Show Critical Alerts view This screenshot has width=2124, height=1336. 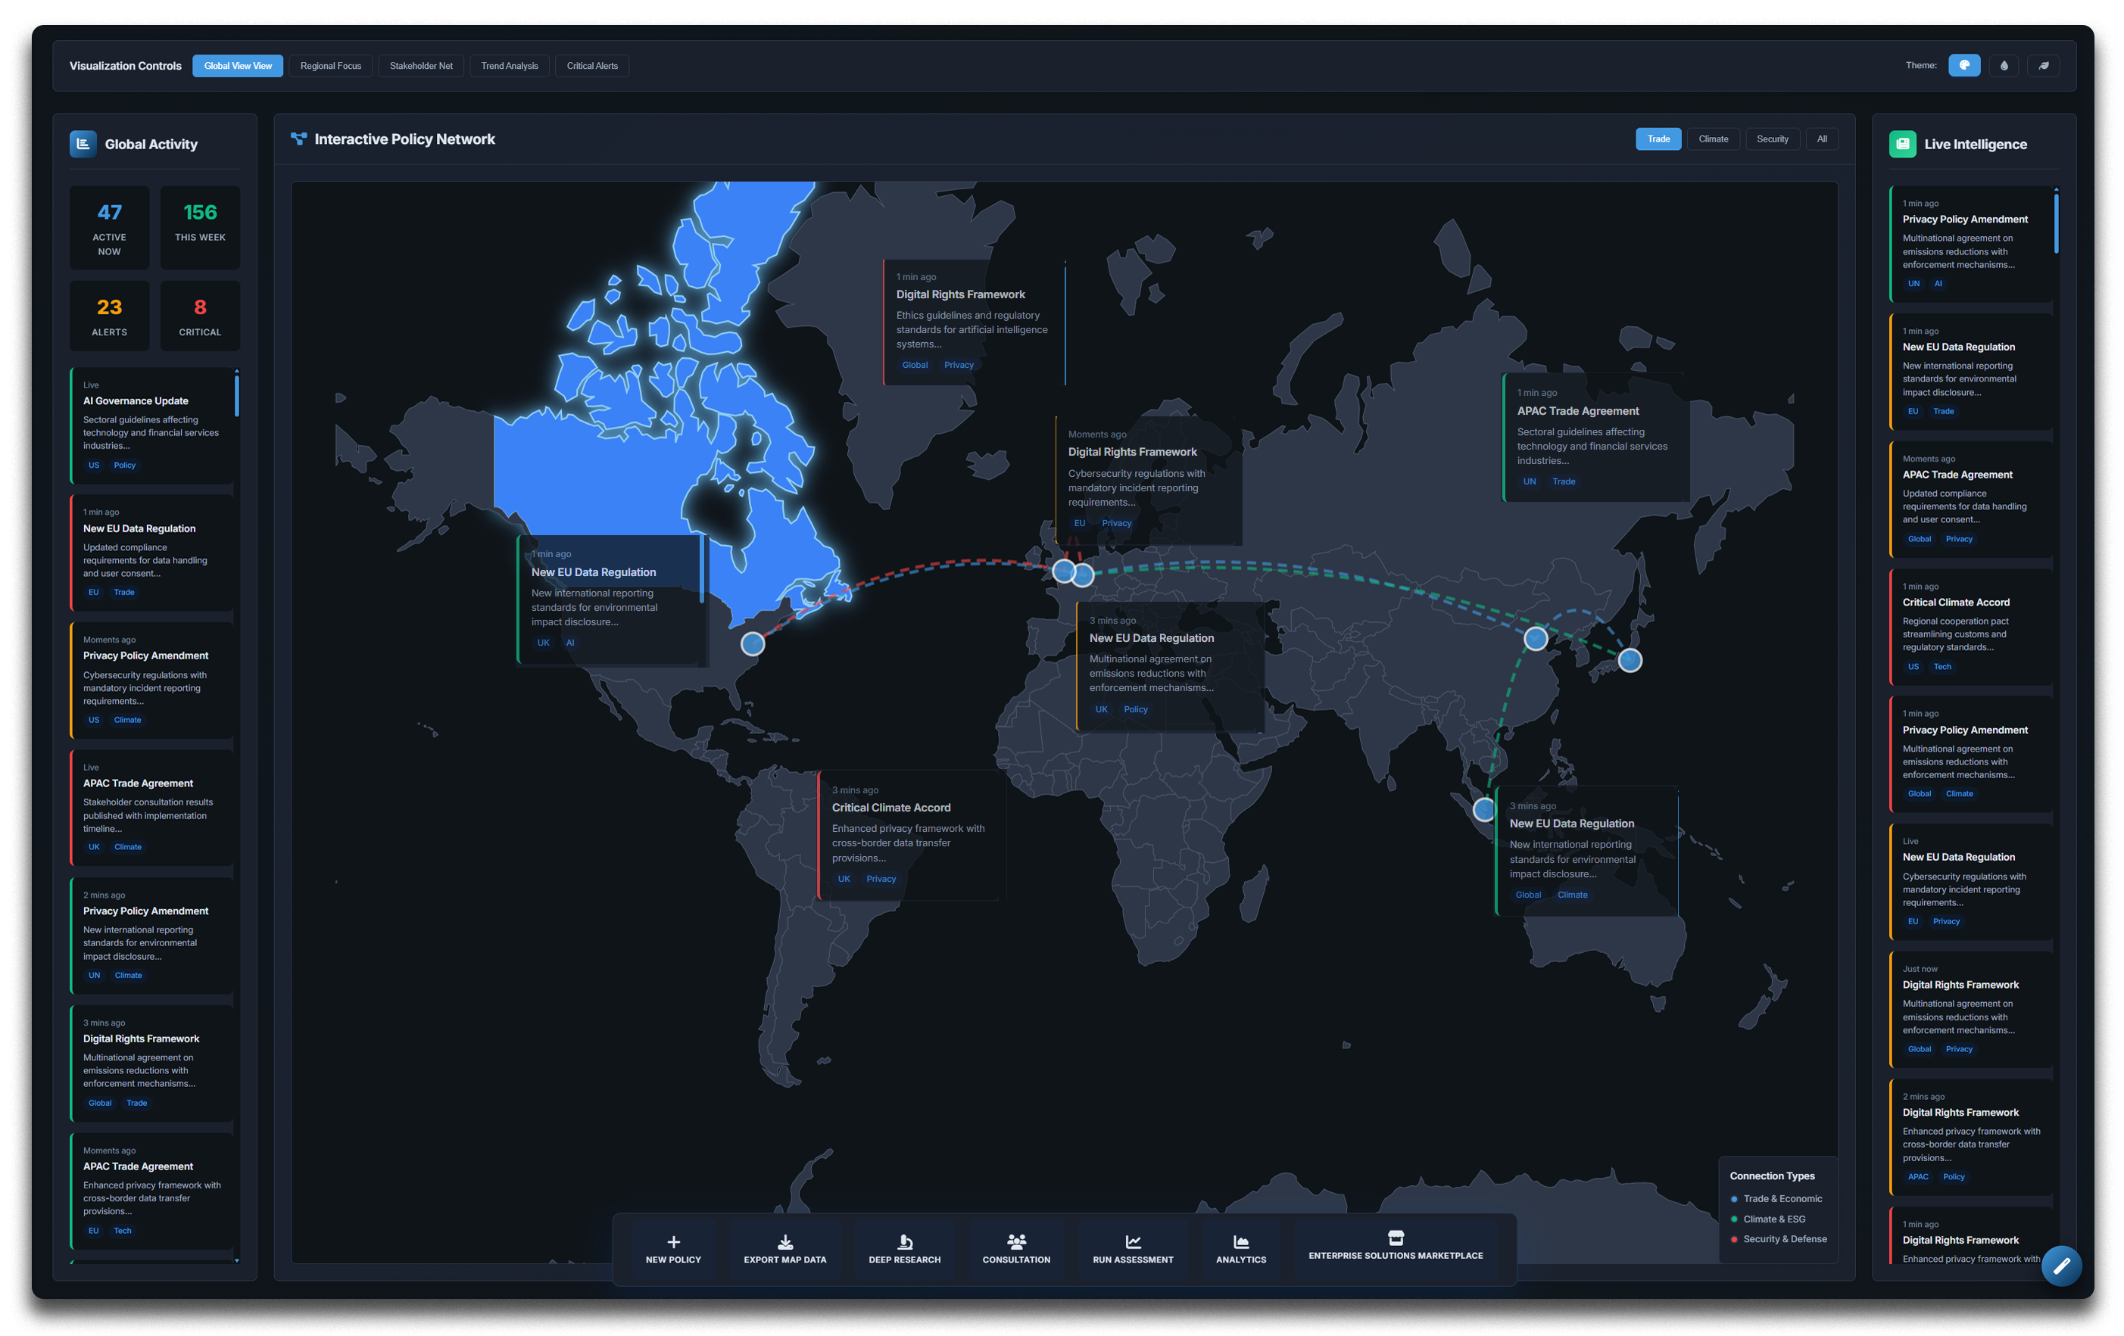(592, 66)
